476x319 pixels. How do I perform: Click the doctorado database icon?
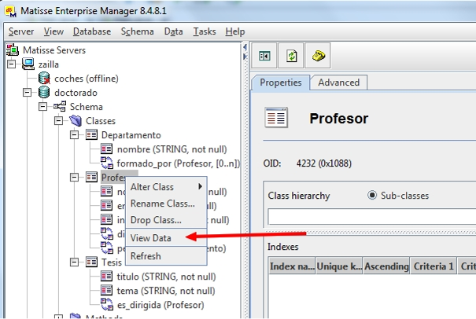pos(44,92)
